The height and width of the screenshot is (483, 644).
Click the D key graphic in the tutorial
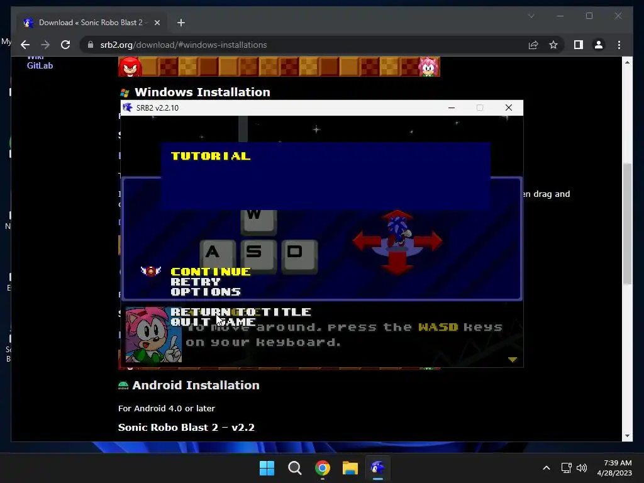tap(299, 255)
